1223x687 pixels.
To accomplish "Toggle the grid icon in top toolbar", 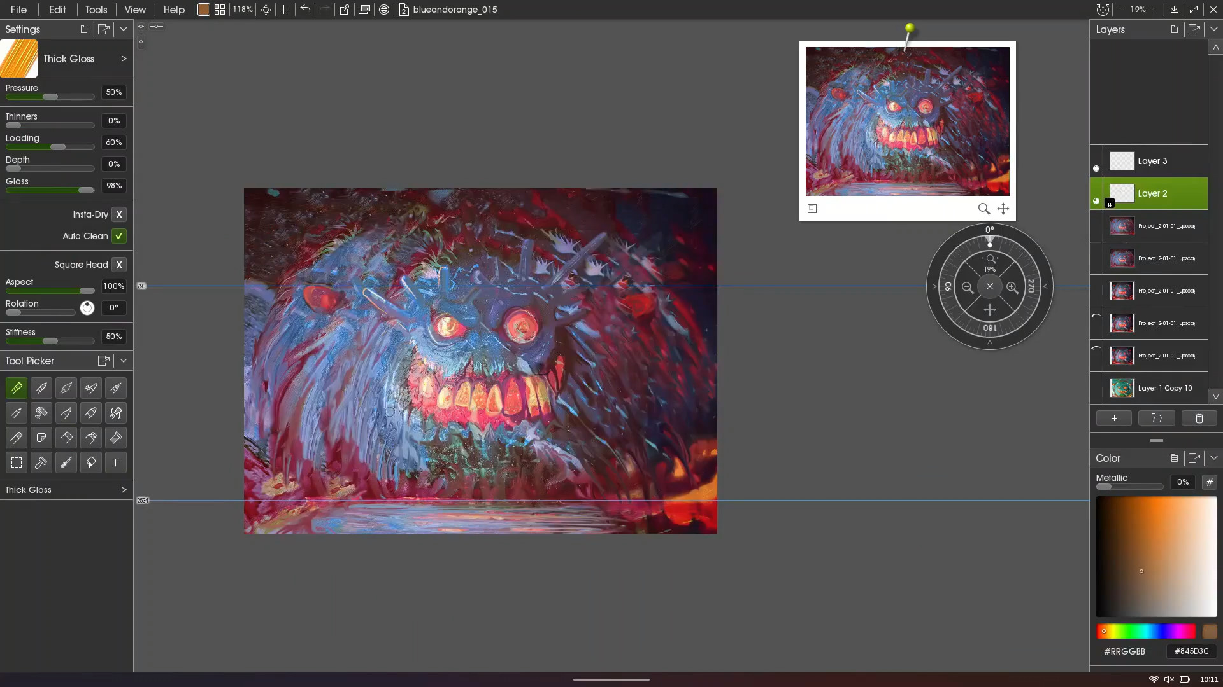I will 285,10.
